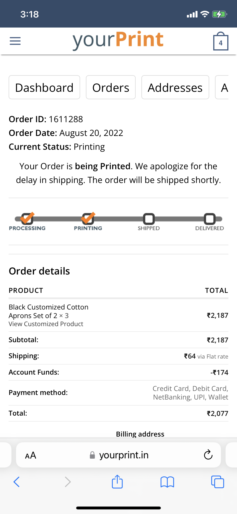The width and height of the screenshot is (237, 514).
Task: Open the Addresses tab
Action: tap(175, 87)
